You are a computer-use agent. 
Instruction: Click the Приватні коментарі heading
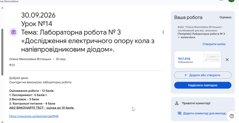point(196,103)
